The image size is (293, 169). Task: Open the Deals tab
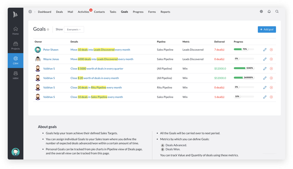click(x=60, y=12)
